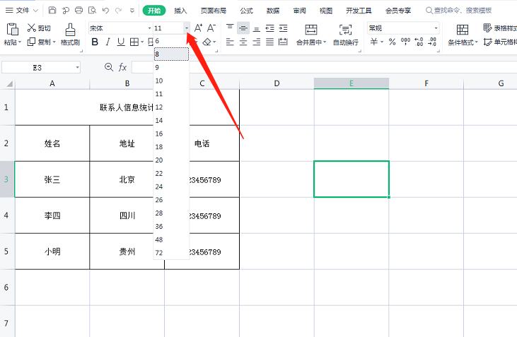Align text right

coord(257,42)
